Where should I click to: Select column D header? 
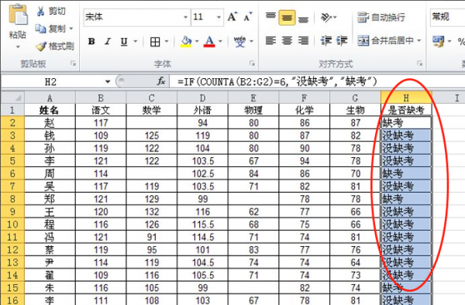(202, 98)
